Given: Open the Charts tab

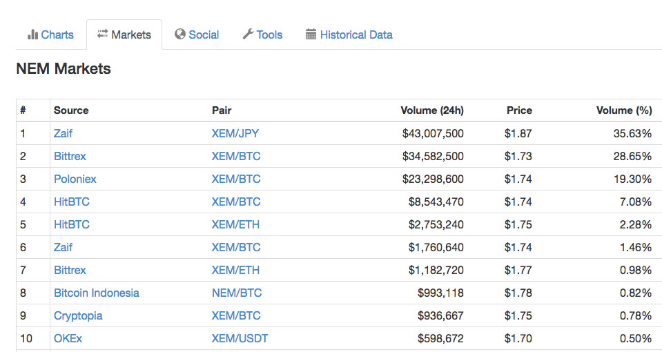Looking at the screenshot, I should point(50,35).
